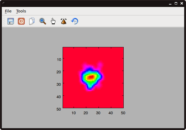Close the plot window
The height and width of the screenshot is (130, 186).
coord(182,3)
